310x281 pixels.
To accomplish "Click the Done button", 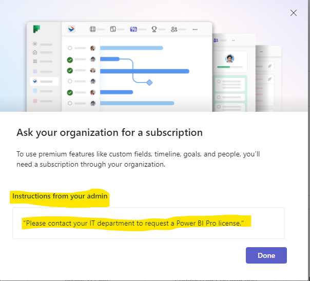I will 266,255.
